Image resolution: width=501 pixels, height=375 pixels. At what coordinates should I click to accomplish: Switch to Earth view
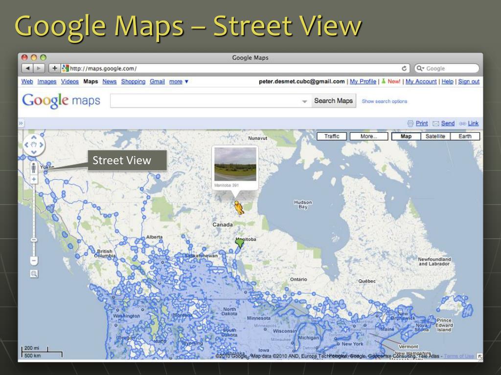(465, 136)
